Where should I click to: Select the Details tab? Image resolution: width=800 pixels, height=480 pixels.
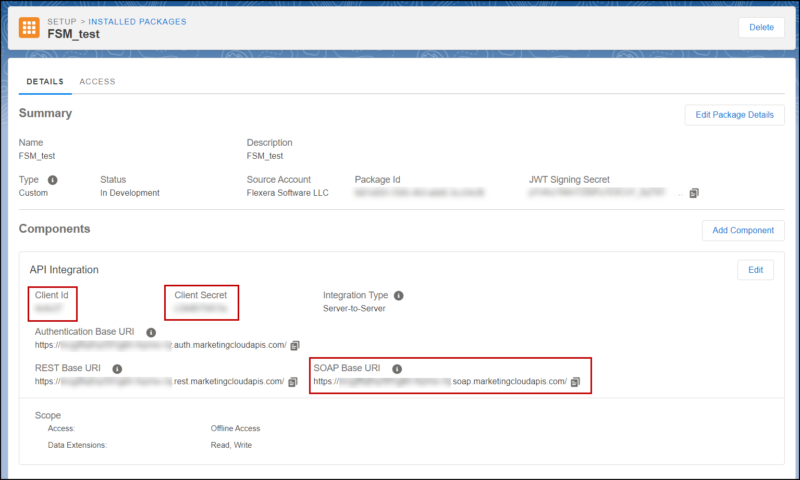click(45, 82)
